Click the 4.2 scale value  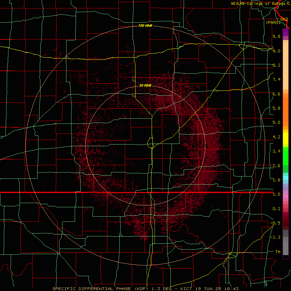[x=276, y=137]
